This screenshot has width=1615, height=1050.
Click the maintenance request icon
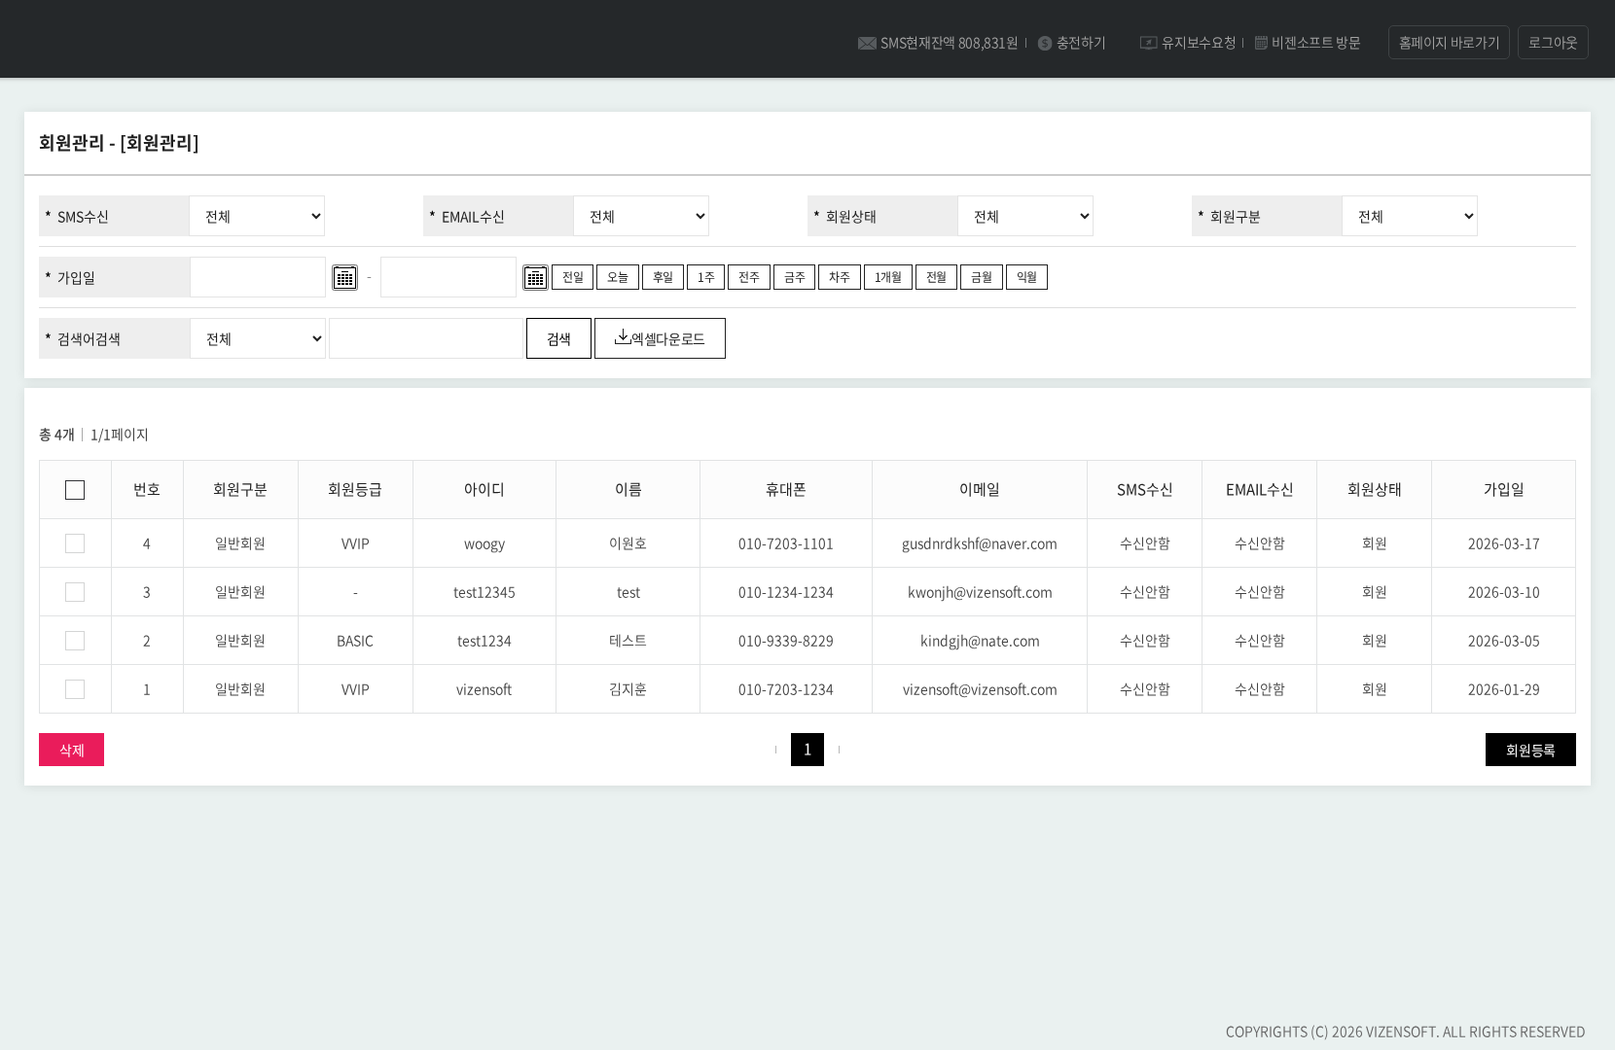point(1148,43)
